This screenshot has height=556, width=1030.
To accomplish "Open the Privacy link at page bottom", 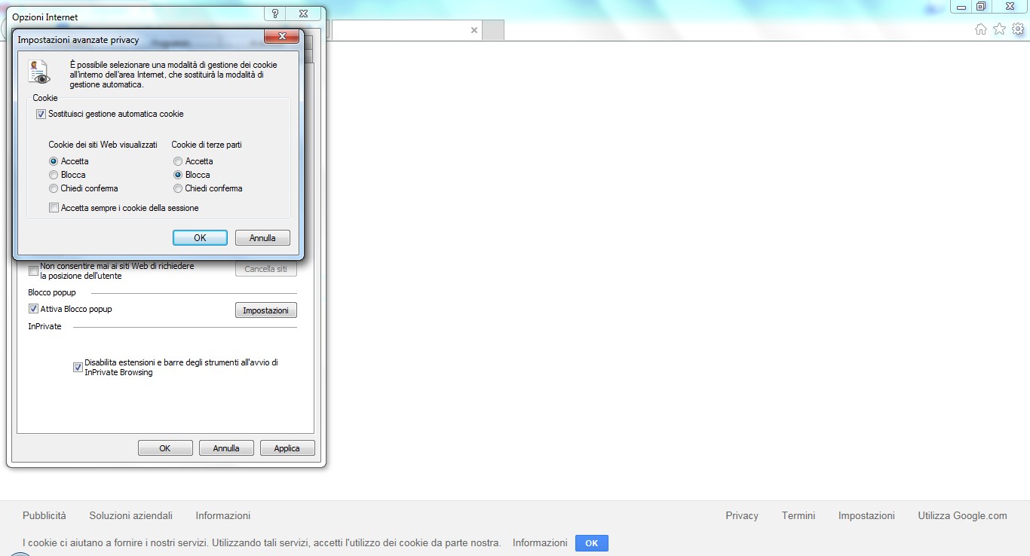I will click(741, 515).
